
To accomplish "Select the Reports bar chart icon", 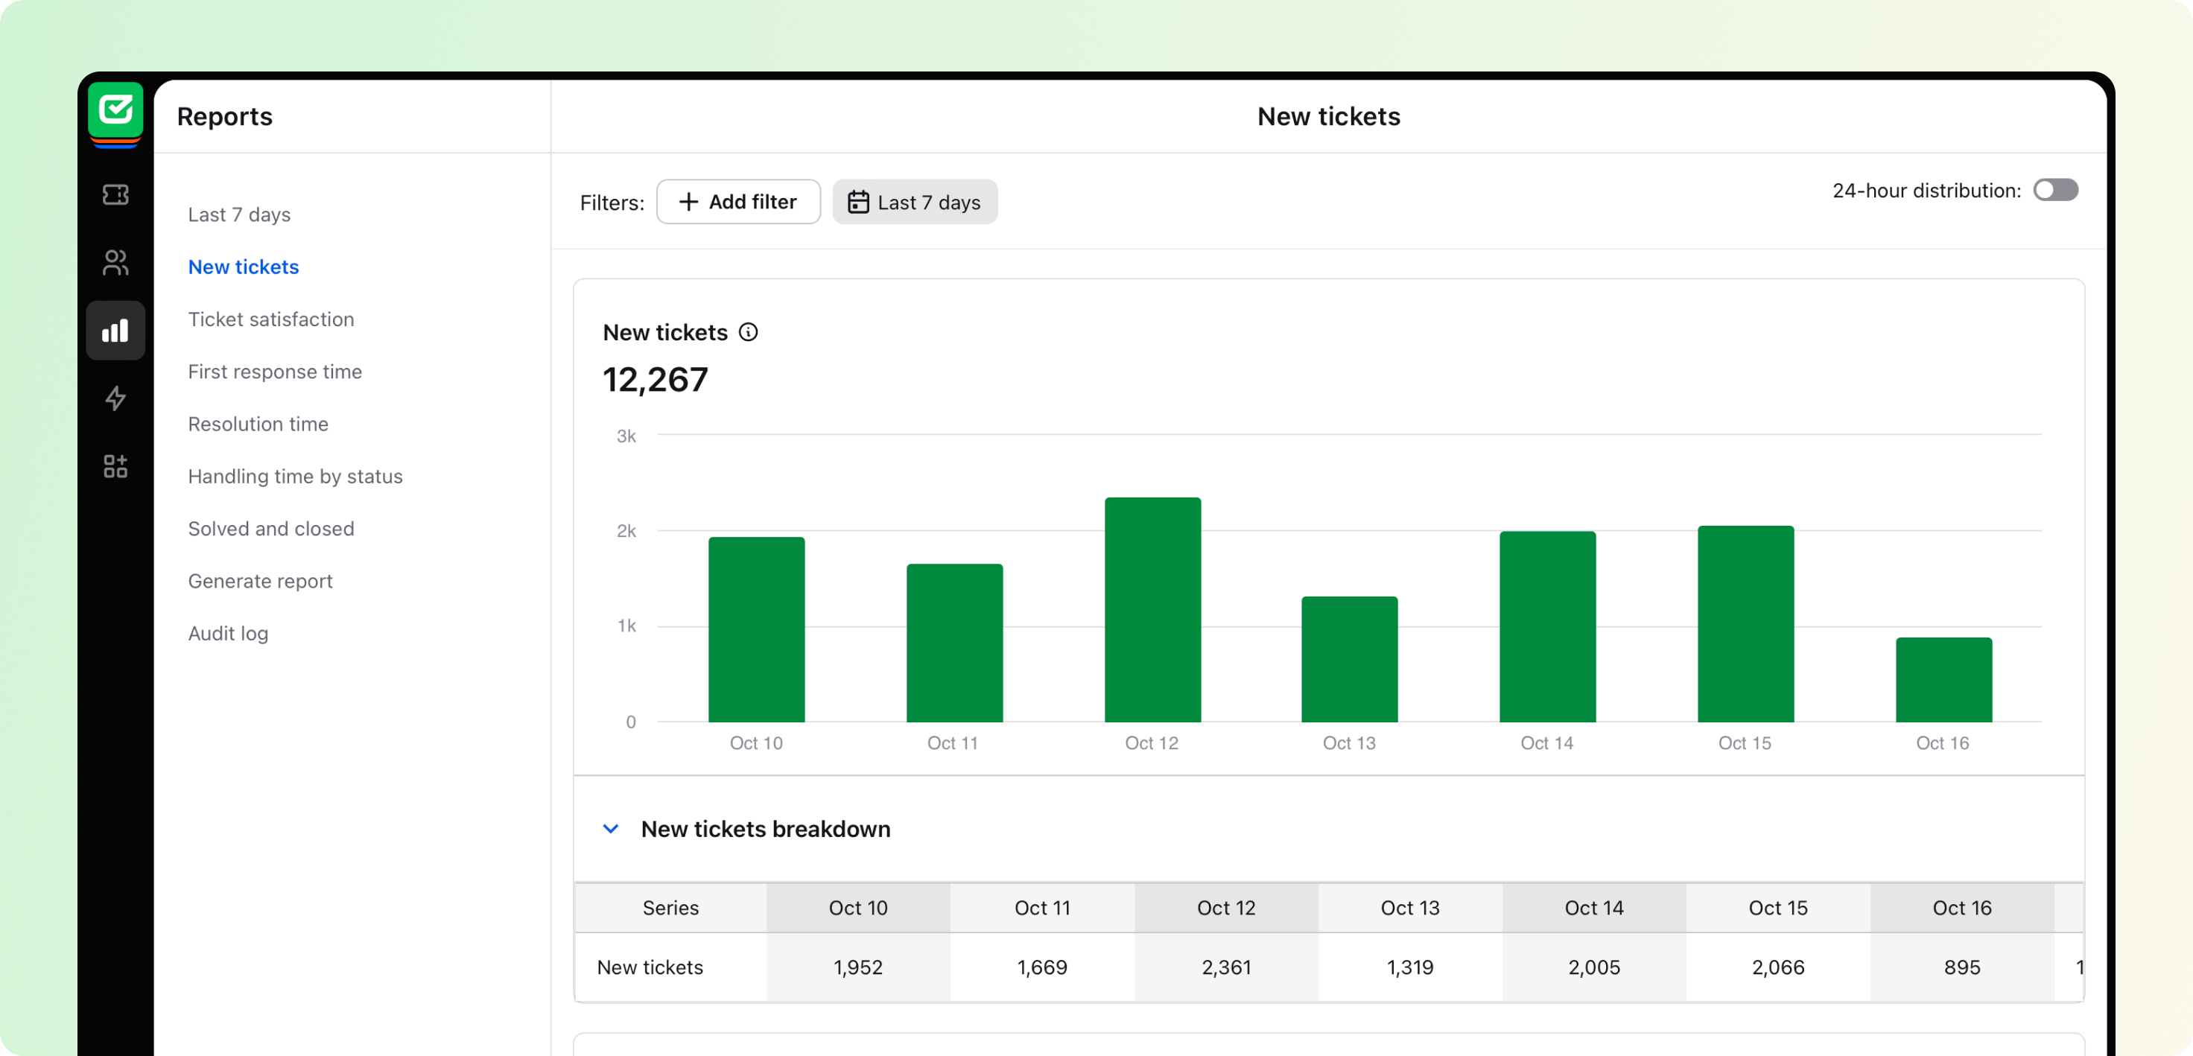I will click(115, 330).
